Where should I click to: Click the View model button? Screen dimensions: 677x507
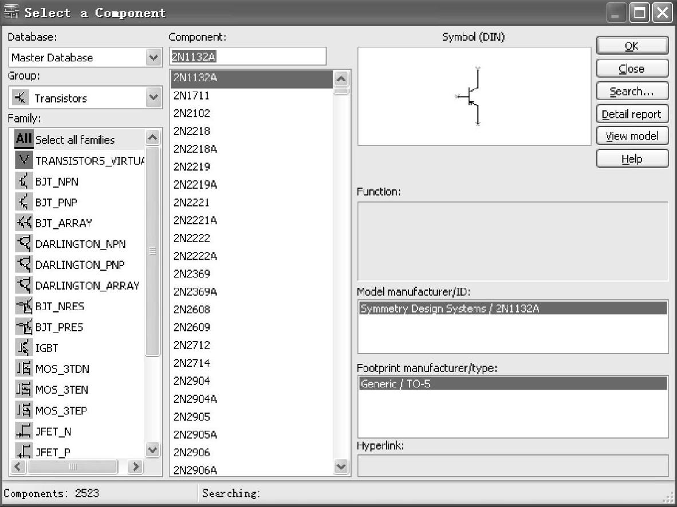click(x=632, y=136)
